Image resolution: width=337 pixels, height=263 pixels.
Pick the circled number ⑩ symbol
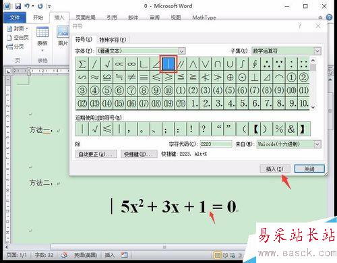point(168,90)
